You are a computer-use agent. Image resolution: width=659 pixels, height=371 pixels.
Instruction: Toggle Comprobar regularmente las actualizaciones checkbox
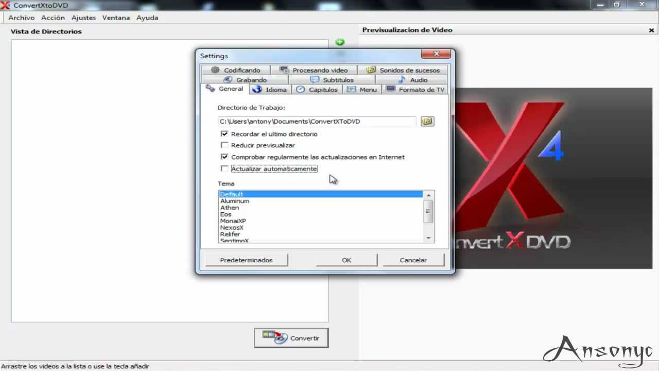point(224,157)
